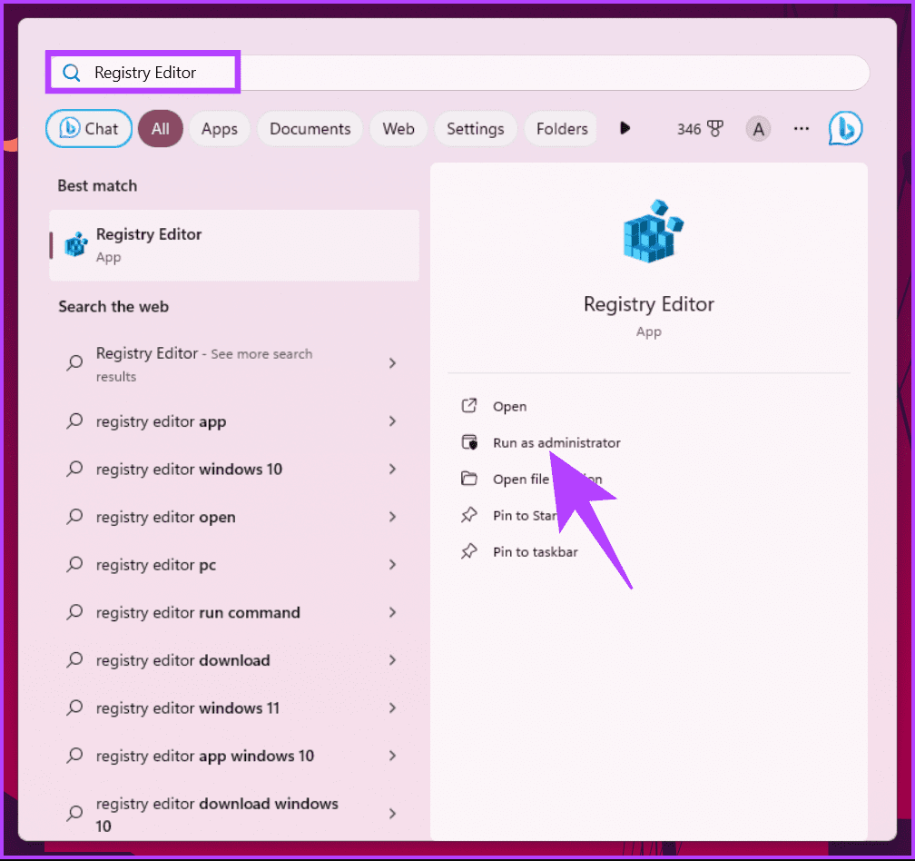Select 'registry editor app windows 10' suggestion
The image size is (915, 861).
tap(234, 756)
